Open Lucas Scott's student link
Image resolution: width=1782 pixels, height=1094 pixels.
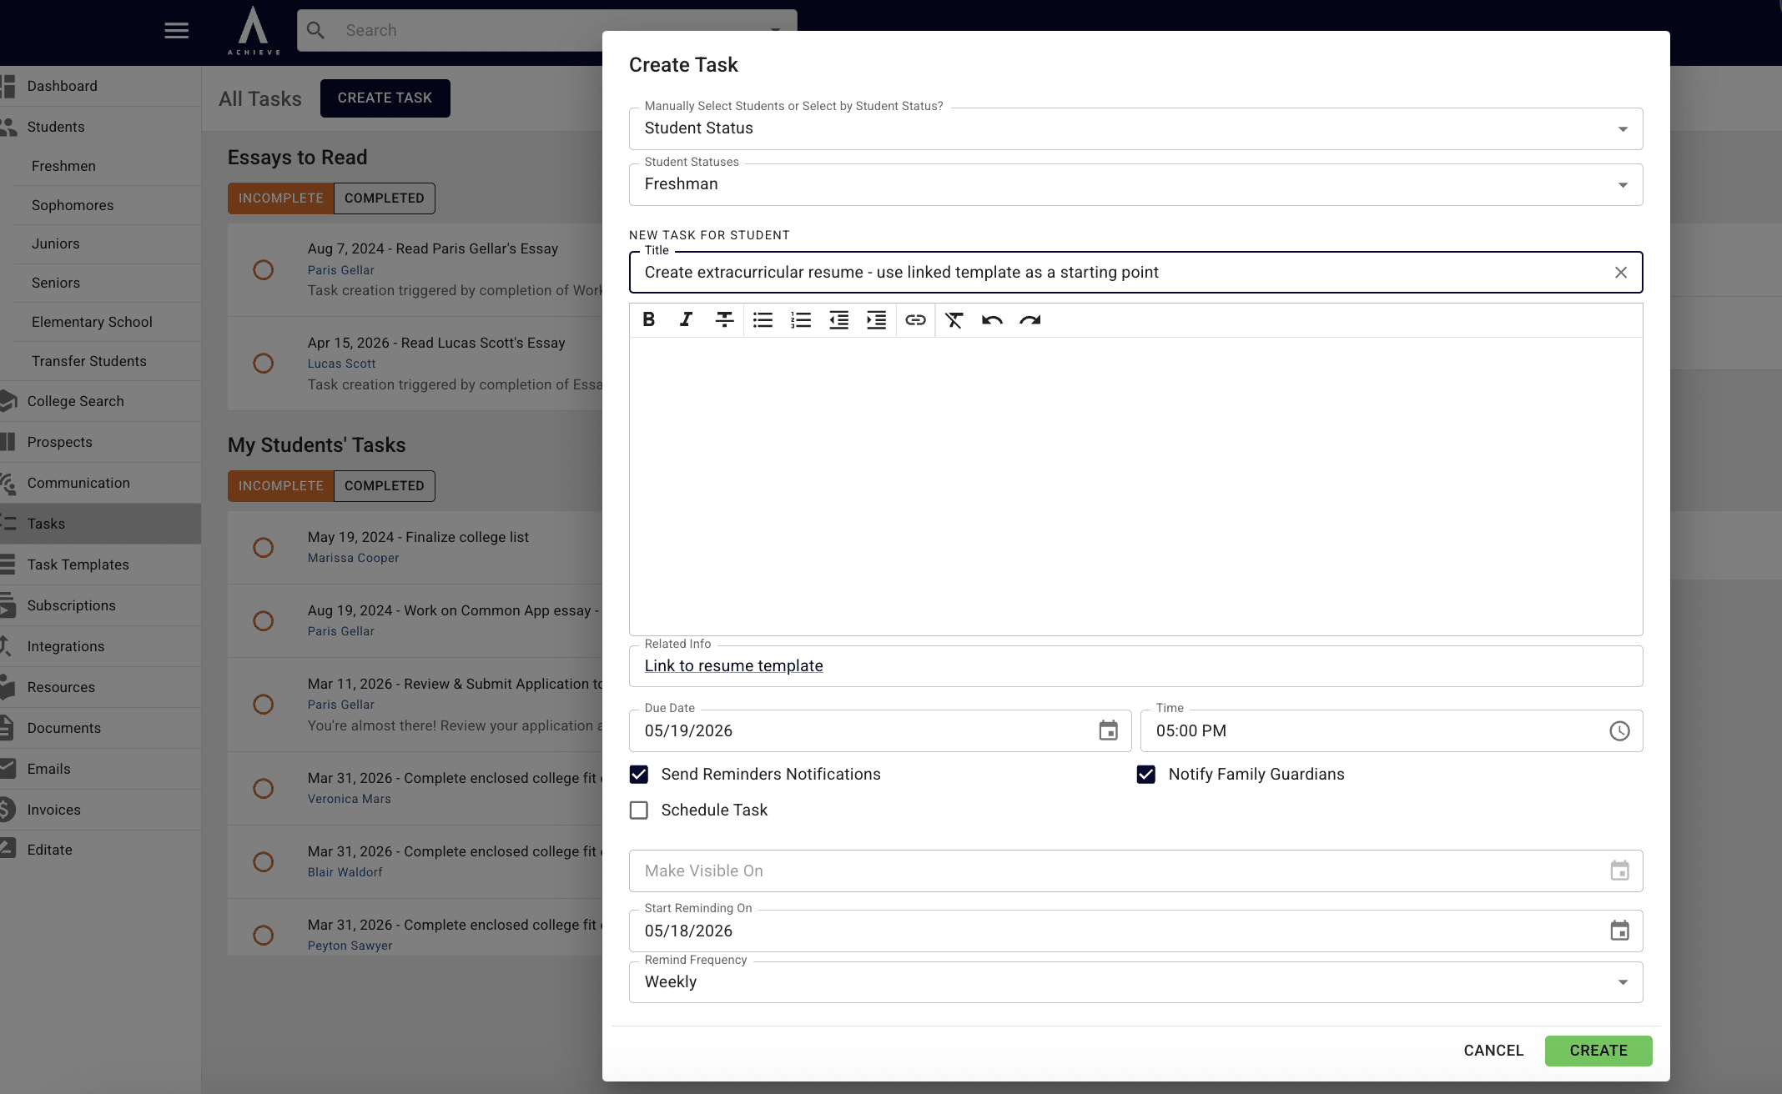coord(341,364)
